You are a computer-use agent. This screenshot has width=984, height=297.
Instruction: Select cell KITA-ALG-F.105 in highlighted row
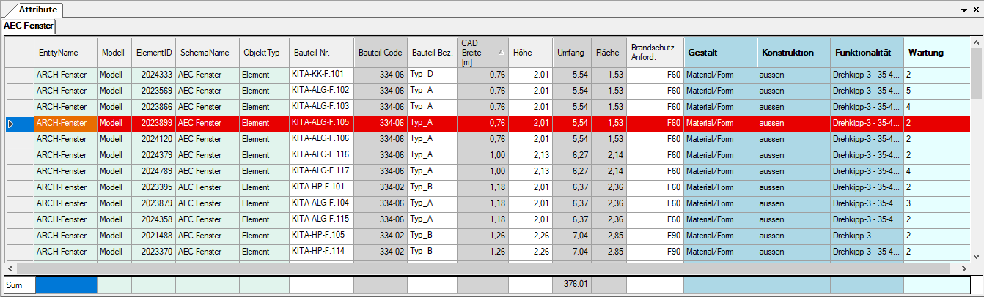tap(321, 124)
